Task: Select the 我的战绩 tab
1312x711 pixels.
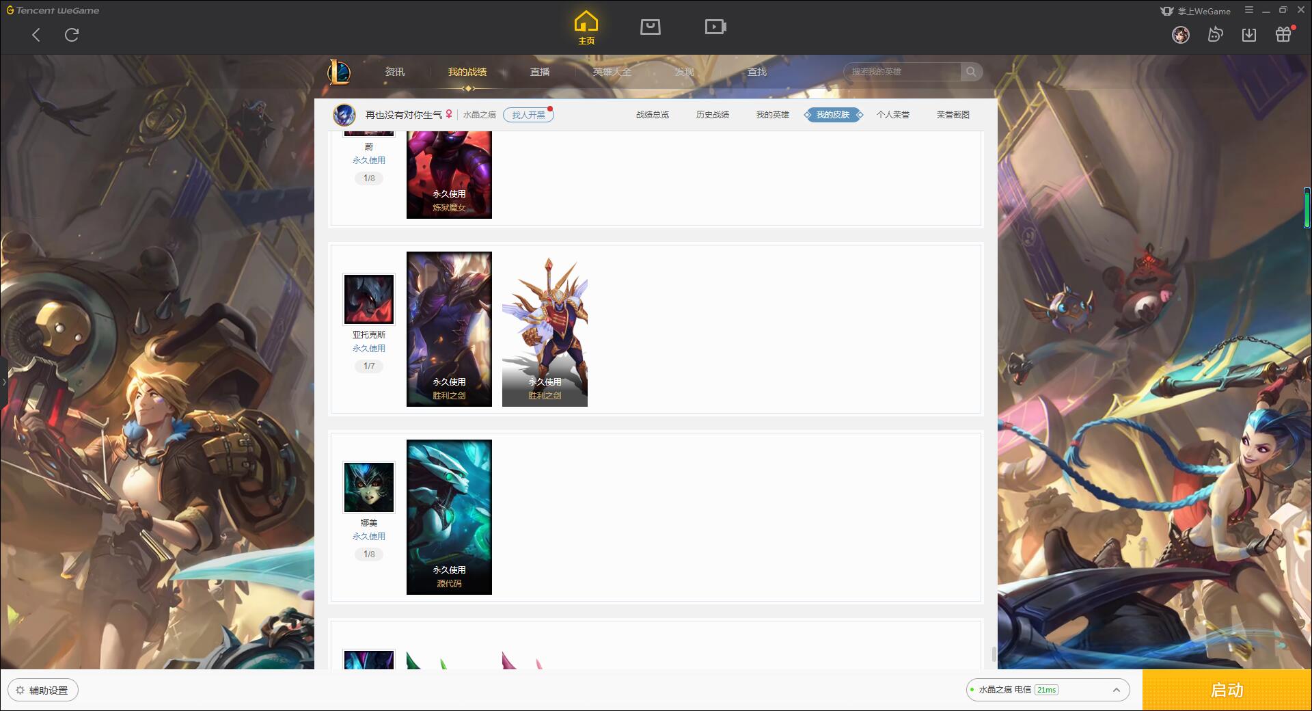Action: pyautogui.click(x=467, y=72)
